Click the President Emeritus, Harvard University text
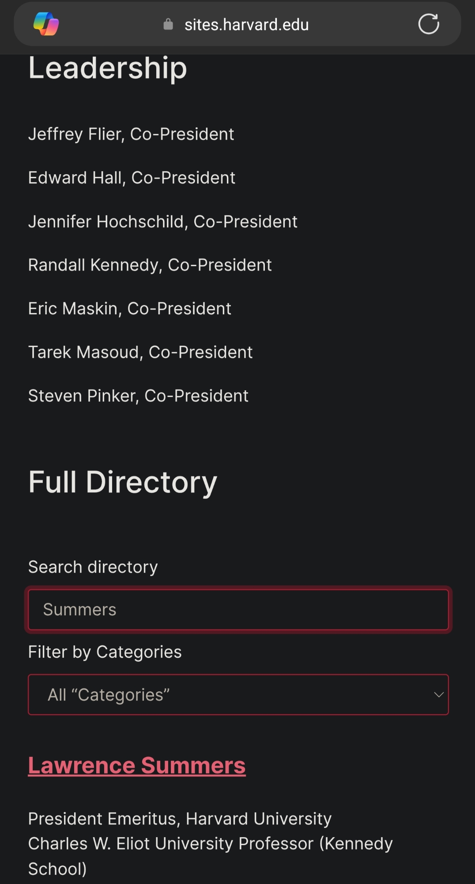 180,819
